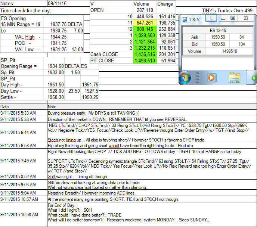Click the Date column header
Image resolution: width=257 pixels, height=227 pixels.
point(24,107)
